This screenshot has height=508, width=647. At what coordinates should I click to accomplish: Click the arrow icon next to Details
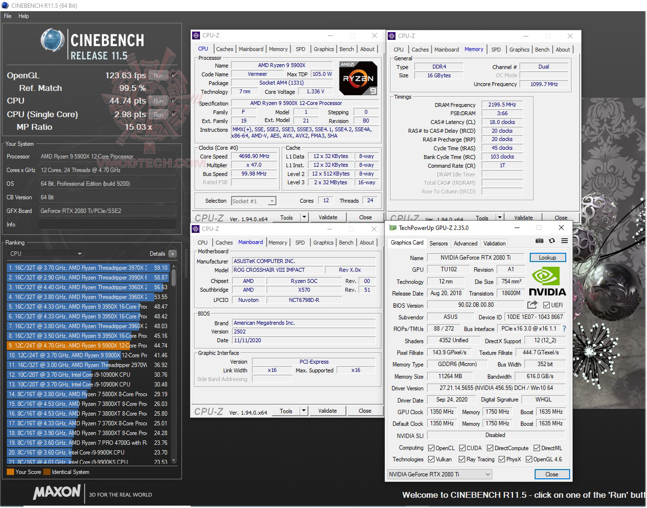(173, 254)
